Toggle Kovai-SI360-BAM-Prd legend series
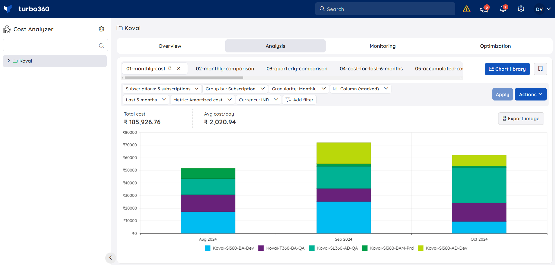 coord(388,248)
